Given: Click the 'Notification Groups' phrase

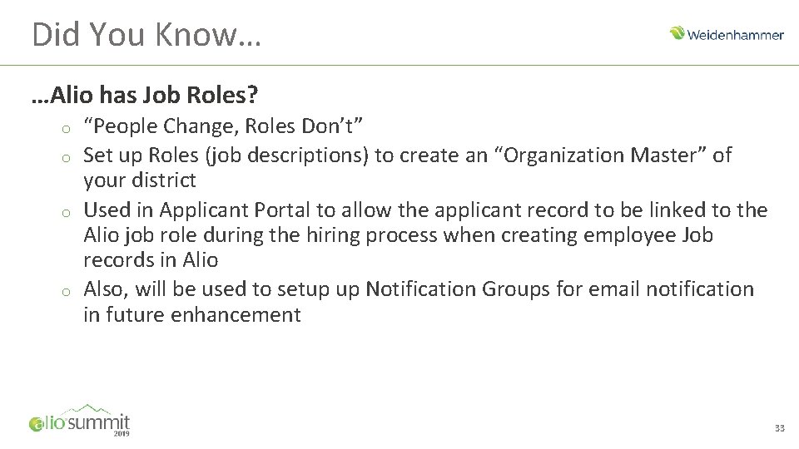Looking at the screenshot, I should click(x=475, y=289).
